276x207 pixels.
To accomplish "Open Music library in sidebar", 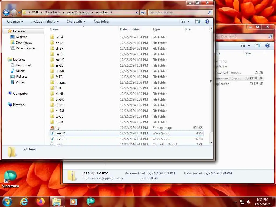I will point(20,71).
